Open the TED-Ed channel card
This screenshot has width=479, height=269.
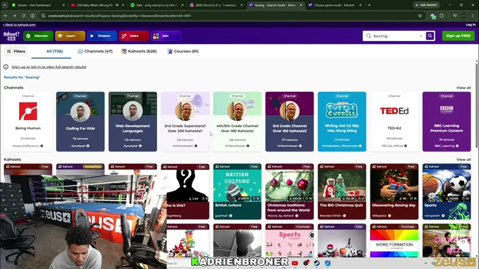(394, 122)
